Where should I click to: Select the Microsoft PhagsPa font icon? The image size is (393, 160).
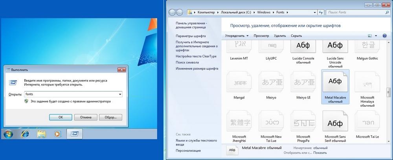point(303,121)
